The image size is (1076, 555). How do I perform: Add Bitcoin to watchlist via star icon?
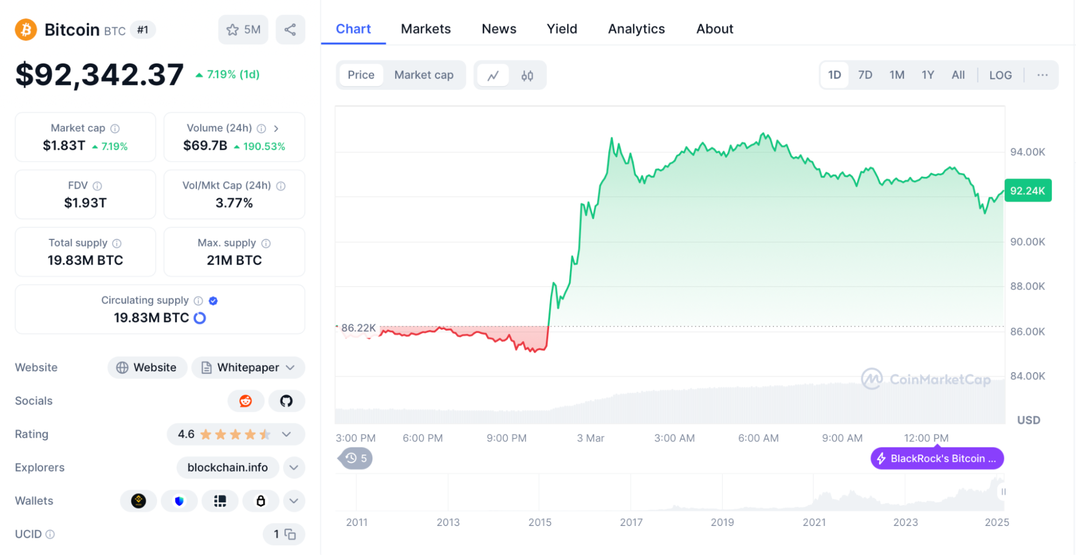(x=233, y=30)
